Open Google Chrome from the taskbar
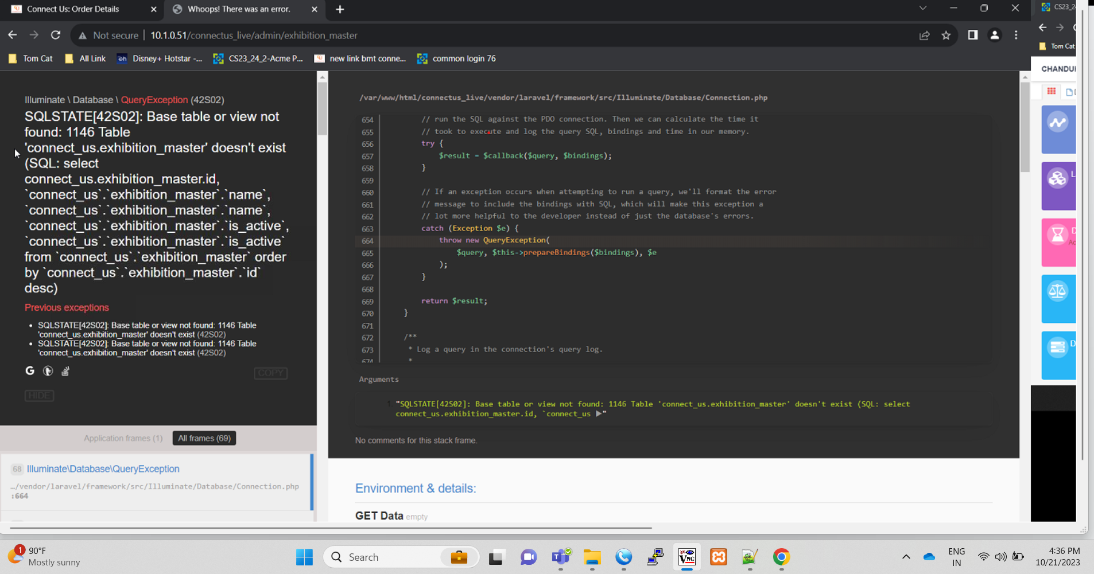1094x574 pixels. (781, 557)
